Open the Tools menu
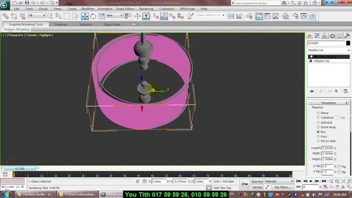This screenshot has width=352, height=198. [29, 9]
